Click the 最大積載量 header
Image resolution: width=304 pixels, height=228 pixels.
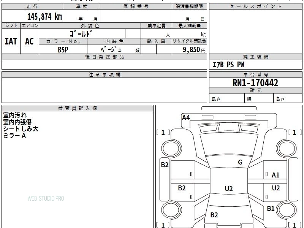pos(189,26)
